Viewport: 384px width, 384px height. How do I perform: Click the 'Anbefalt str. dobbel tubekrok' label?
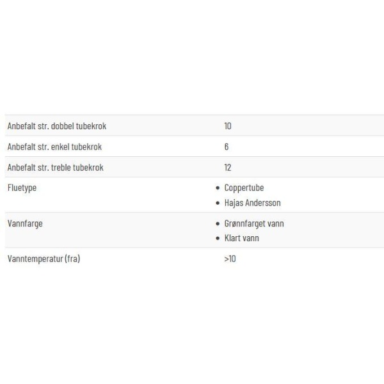57,126
